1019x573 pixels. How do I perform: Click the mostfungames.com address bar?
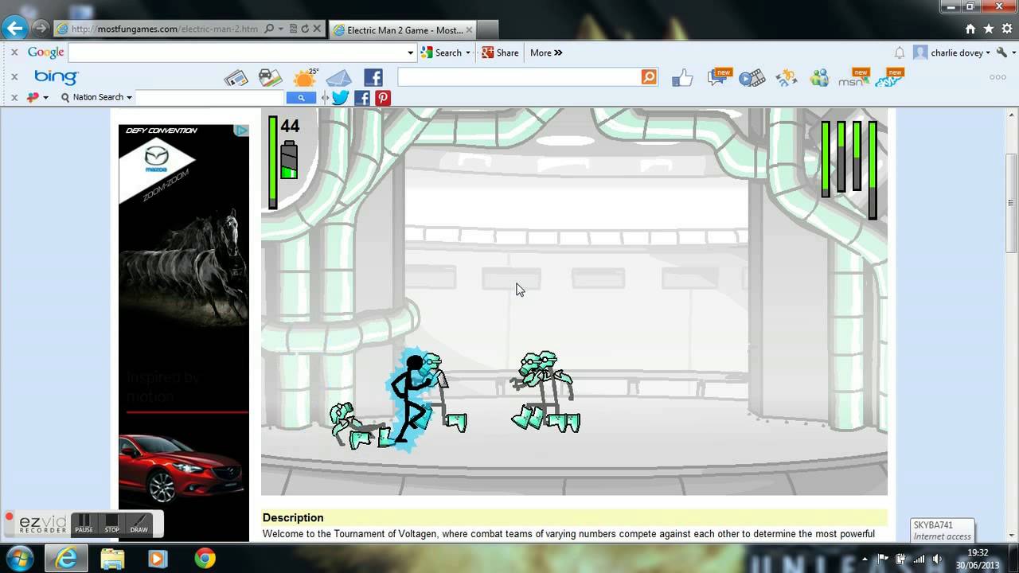[166, 29]
